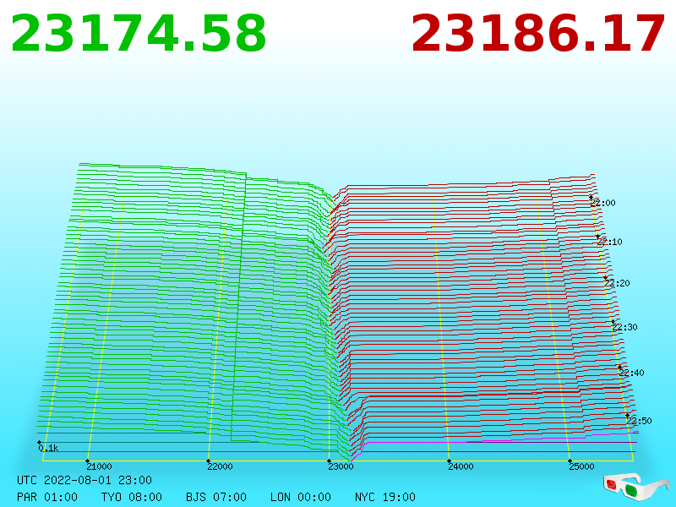Screen dimensions: 676x507
Task: Click the PAR 01:00 Paris time
Action: [x=47, y=497]
